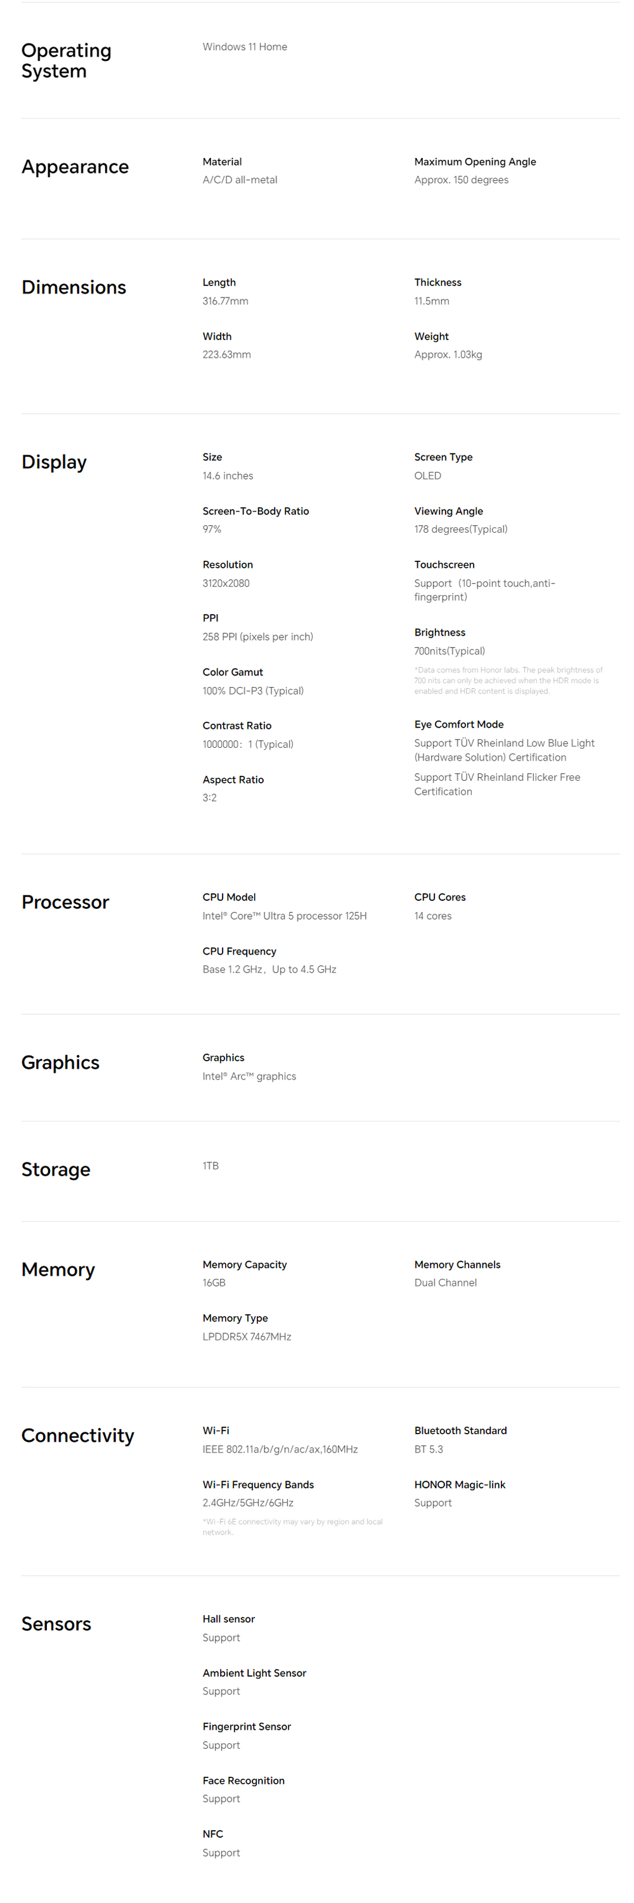
Task: Click the Memory Type label
Action: tap(235, 1318)
